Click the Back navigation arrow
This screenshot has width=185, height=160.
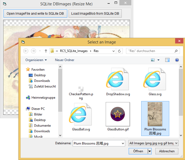(26, 51)
